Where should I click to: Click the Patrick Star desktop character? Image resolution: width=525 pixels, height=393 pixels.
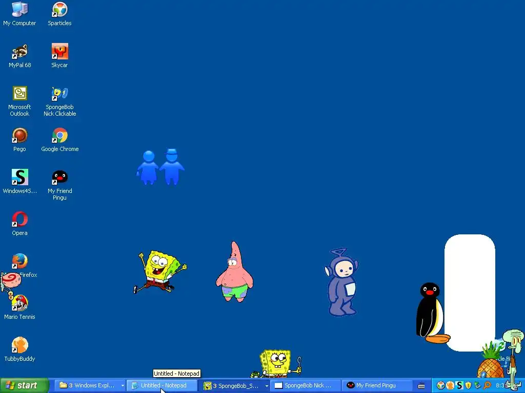pyautogui.click(x=234, y=272)
